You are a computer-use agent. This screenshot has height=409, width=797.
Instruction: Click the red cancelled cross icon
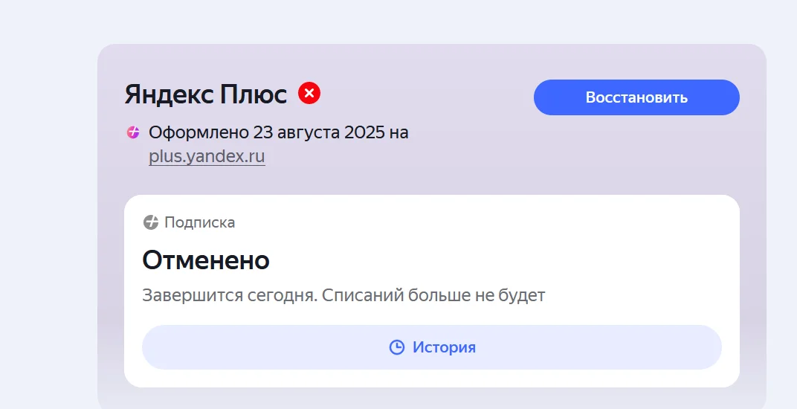[309, 93]
